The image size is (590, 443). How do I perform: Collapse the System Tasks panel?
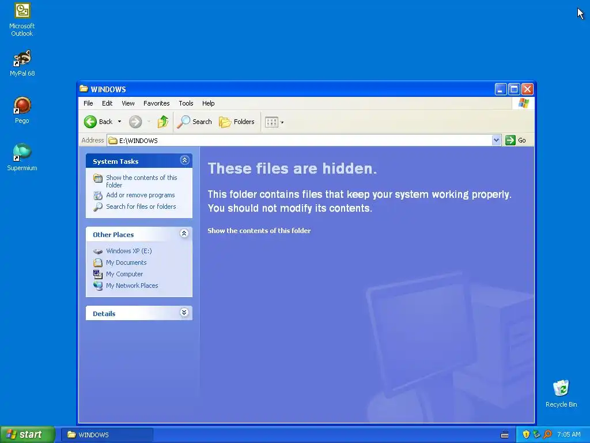coord(184,160)
